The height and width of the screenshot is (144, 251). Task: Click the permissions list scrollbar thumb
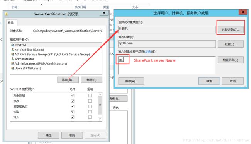point(100,105)
